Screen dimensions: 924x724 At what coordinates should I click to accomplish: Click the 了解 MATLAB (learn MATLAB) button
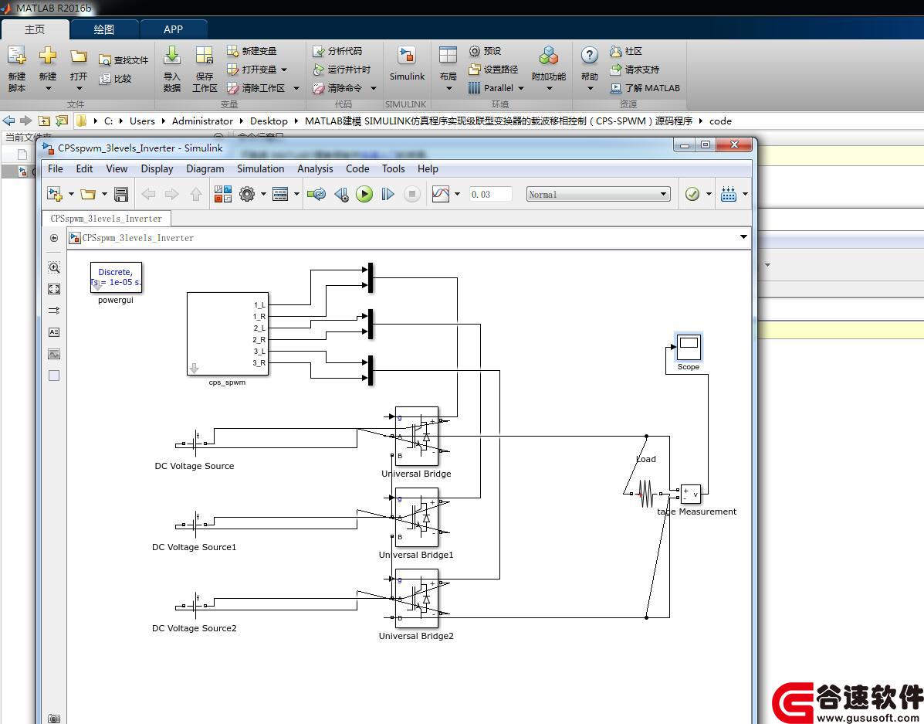[x=645, y=88]
